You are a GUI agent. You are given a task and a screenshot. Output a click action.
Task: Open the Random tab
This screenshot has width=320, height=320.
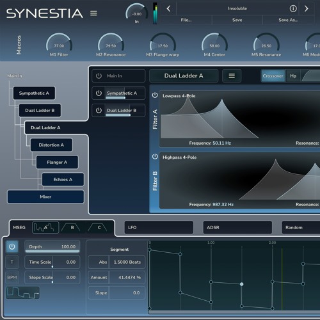(301, 227)
